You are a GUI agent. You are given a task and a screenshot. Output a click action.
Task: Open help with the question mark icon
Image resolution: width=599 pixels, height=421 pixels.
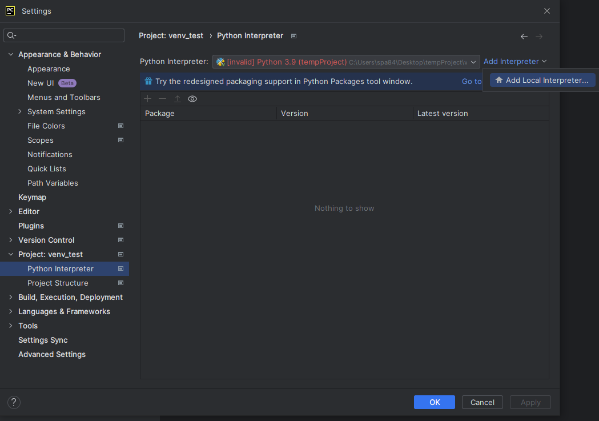(14, 402)
